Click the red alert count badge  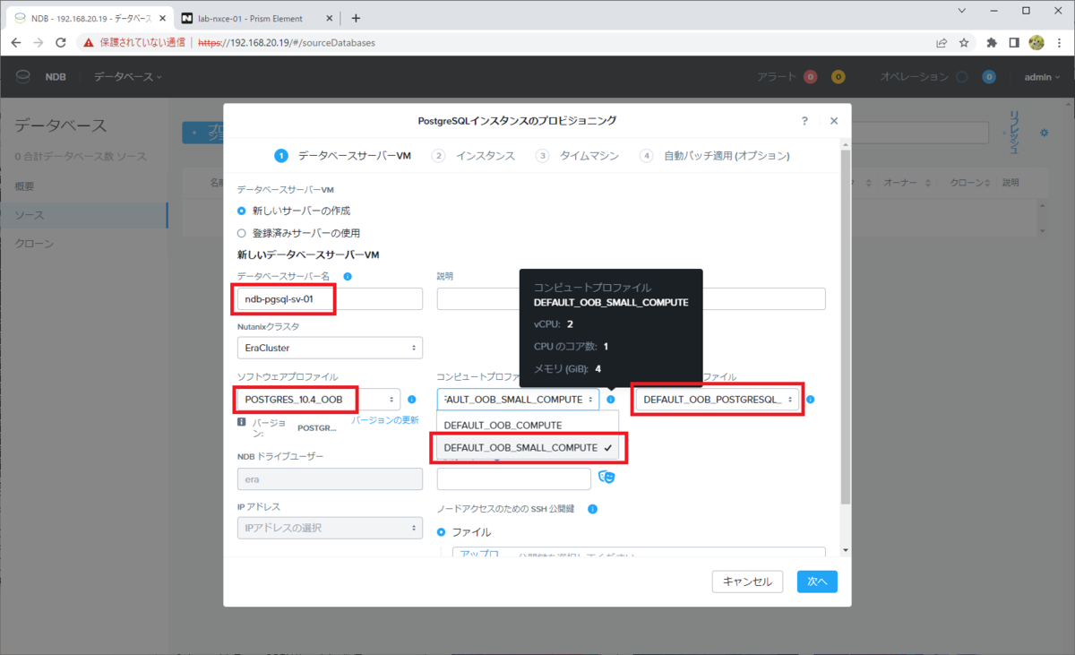coord(810,77)
